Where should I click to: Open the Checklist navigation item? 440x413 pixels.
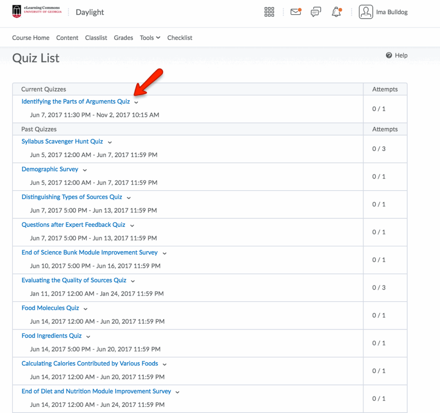click(x=180, y=38)
